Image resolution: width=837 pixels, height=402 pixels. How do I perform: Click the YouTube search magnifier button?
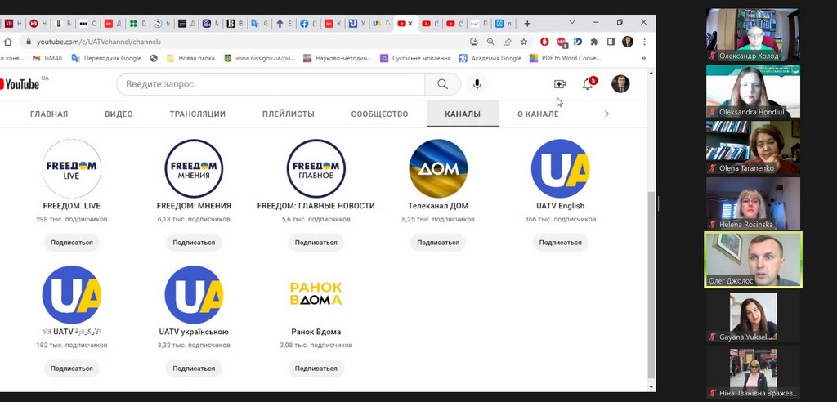click(x=442, y=84)
